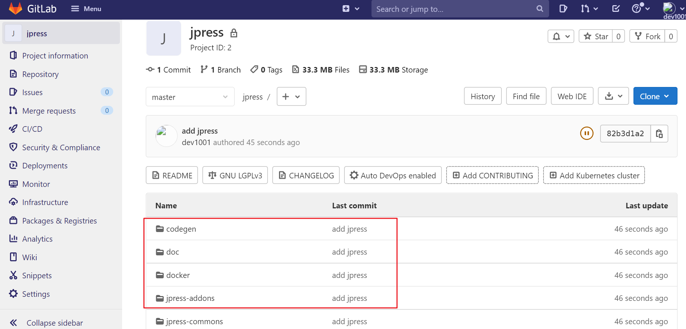Fork the jpress project

tap(648, 36)
